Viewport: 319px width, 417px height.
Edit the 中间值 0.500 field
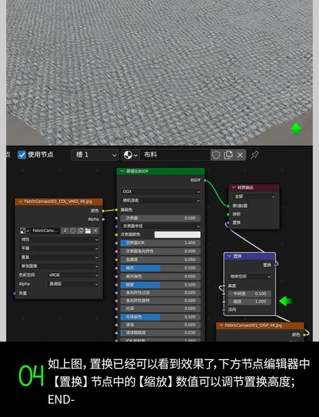pyautogui.click(x=249, y=294)
